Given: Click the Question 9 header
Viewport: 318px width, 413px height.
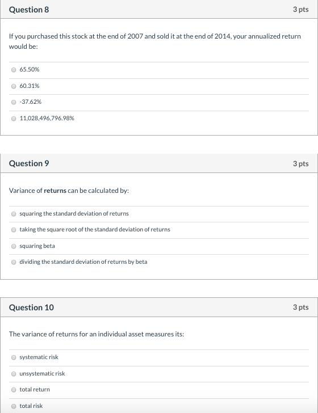Looking at the screenshot, I should [x=29, y=163].
